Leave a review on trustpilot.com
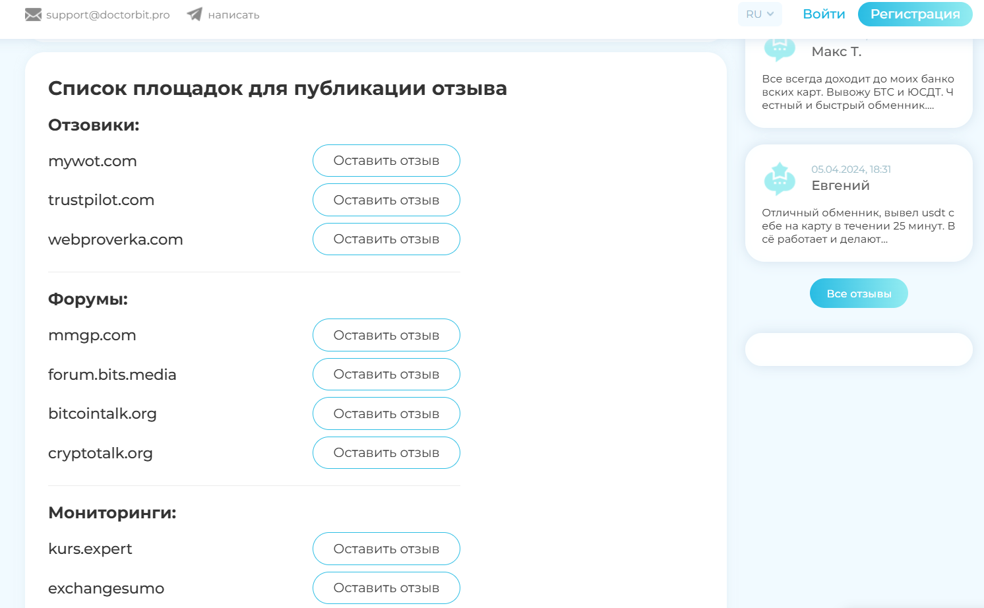This screenshot has width=984, height=608. click(x=386, y=200)
